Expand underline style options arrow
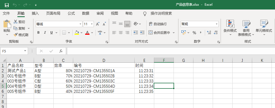Screen dimensions: 275x108 click(57, 33)
